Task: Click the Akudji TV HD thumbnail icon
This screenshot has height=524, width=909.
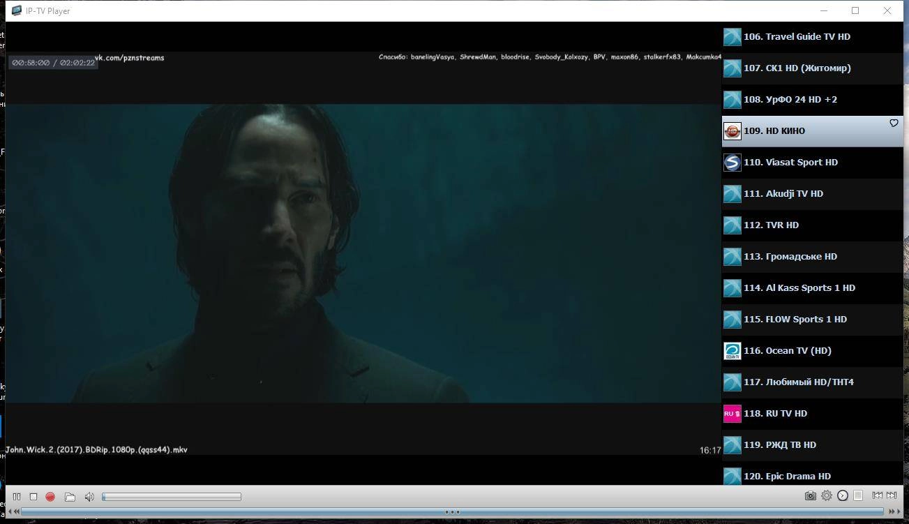Action: point(732,194)
